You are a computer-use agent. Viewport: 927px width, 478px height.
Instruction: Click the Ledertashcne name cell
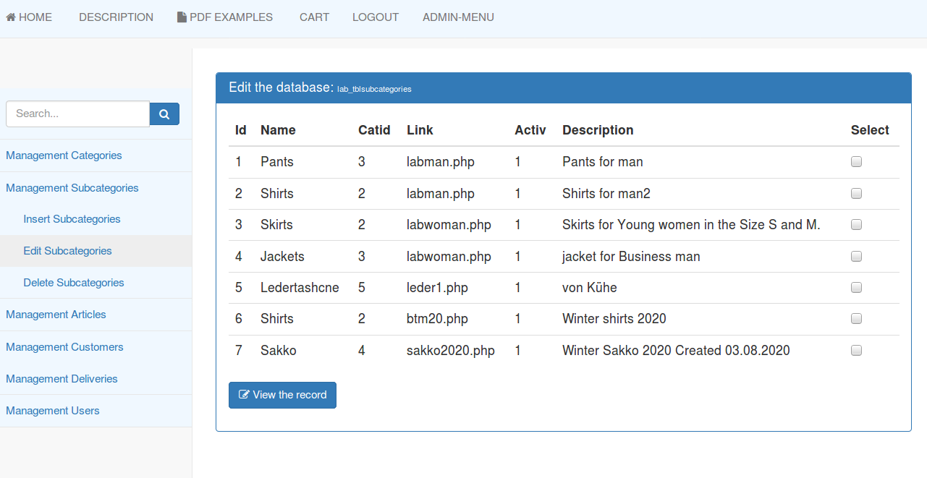pos(300,288)
